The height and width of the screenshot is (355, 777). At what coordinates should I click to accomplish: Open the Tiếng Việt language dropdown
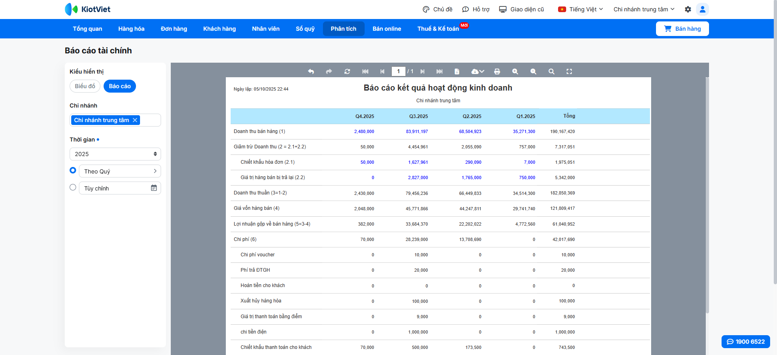tap(580, 9)
